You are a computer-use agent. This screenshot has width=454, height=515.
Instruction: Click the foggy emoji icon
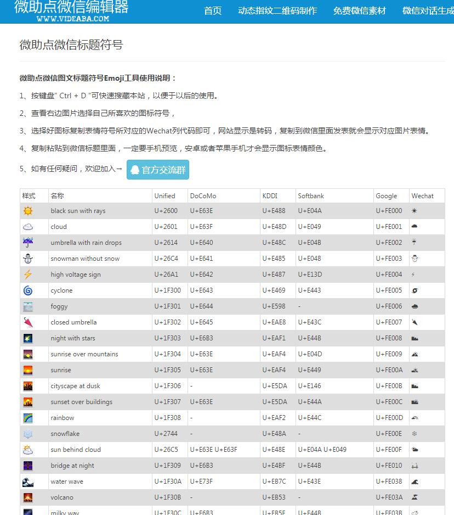[28, 306]
